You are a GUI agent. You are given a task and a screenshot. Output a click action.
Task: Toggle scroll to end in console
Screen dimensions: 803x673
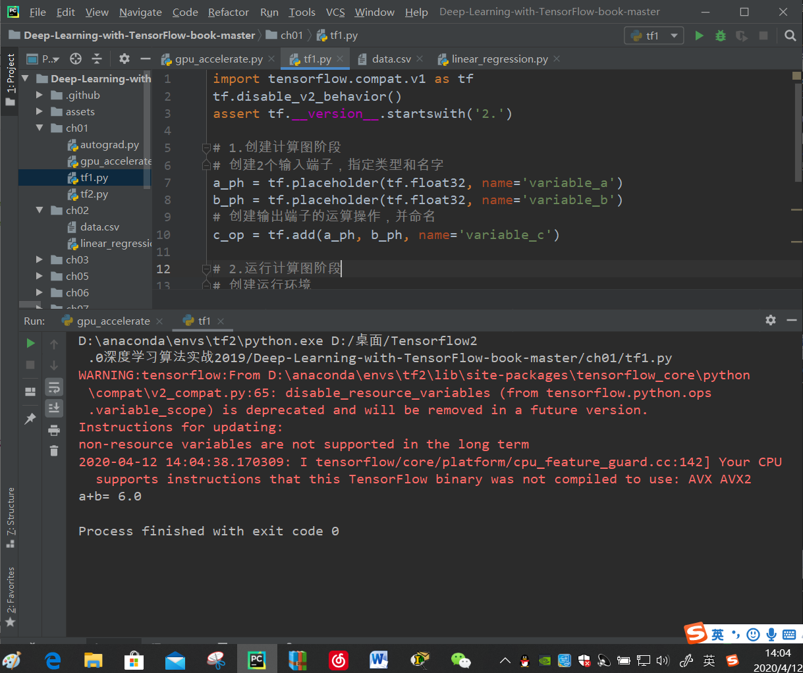pyautogui.click(x=54, y=408)
